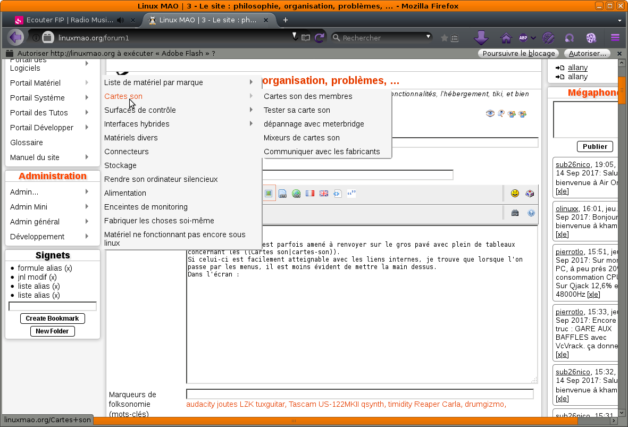This screenshot has height=427, width=628.
Task: Open the smiley emoticons picker
Action: [515, 194]
